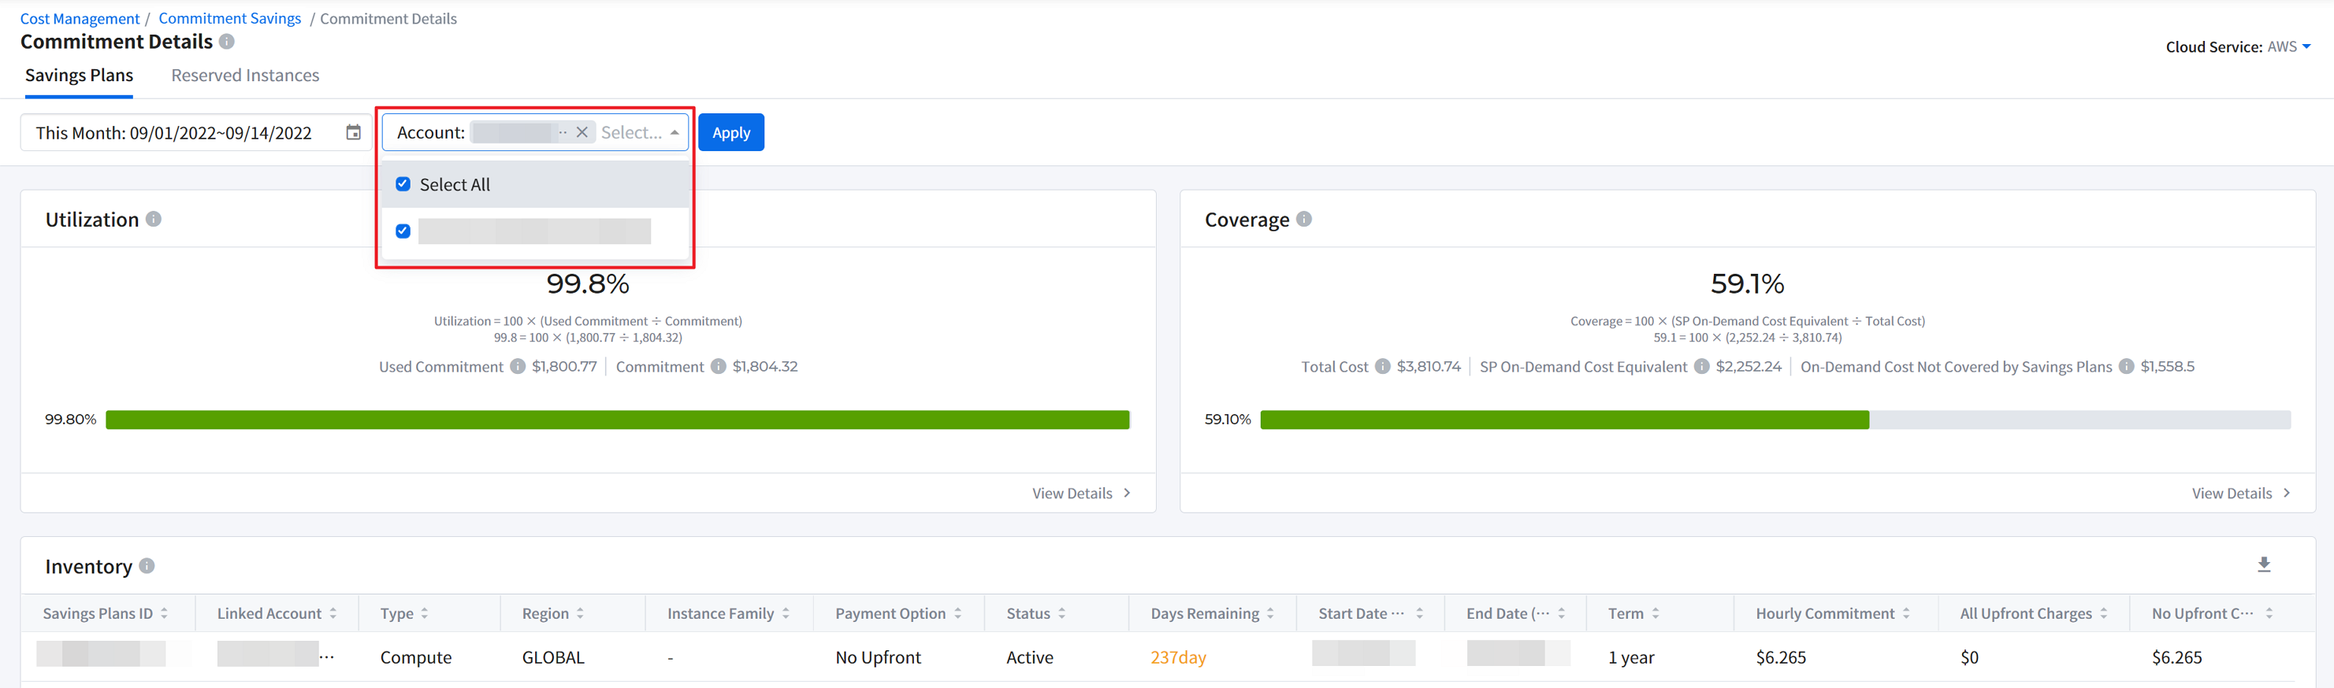Viewport: 2334px width, 688px height.
Task: Click the Coverage 59.10% progress bar
Action: point(1774,420)
